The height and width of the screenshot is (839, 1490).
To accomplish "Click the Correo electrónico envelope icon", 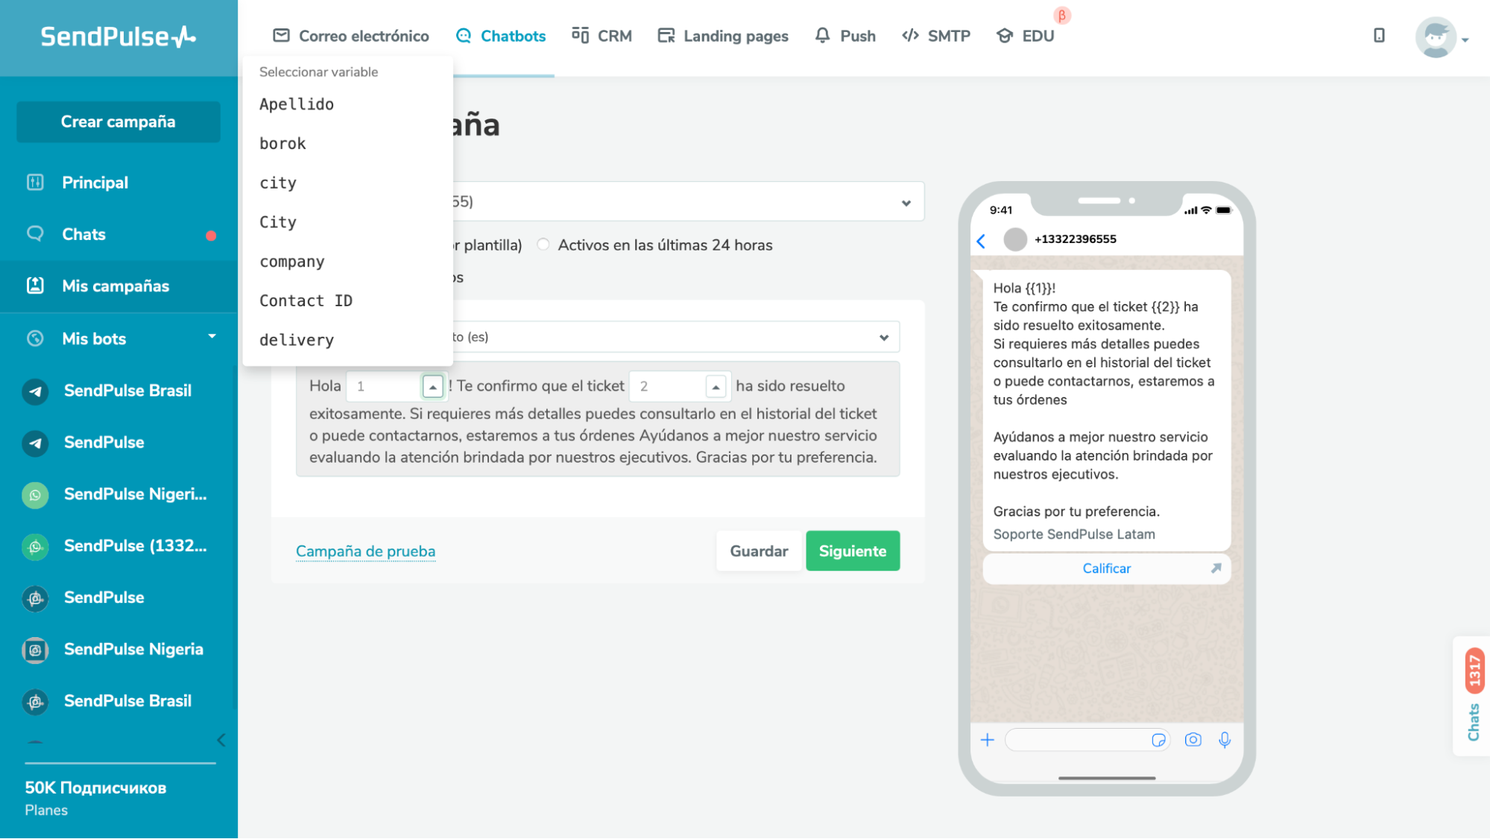I will (281, 36).
